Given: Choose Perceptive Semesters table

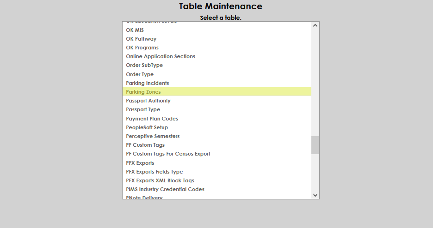Looking at the screenshot, I should pyautogui.click(x=153, y=136).
